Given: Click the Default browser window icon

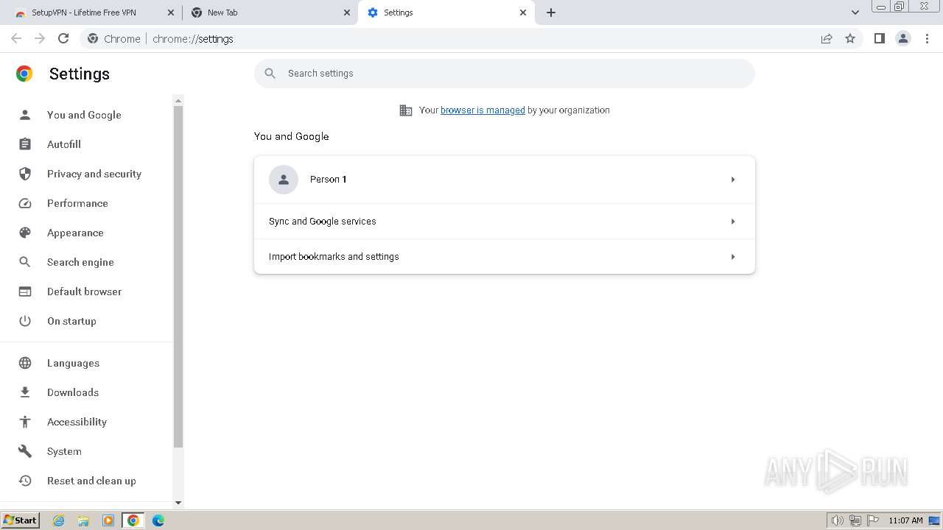Looking at the screenshot, I should coord(25,291).
